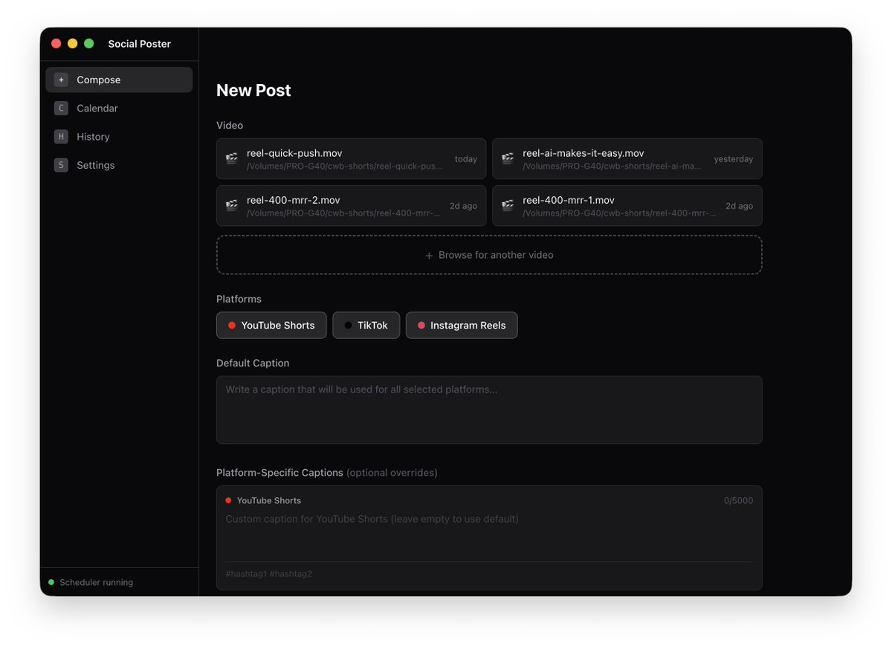Image resolution: width=892 pixels, height=649 pixels.
Task: Choose the reel-400-mrr-1.mov video
Action: 627,205
